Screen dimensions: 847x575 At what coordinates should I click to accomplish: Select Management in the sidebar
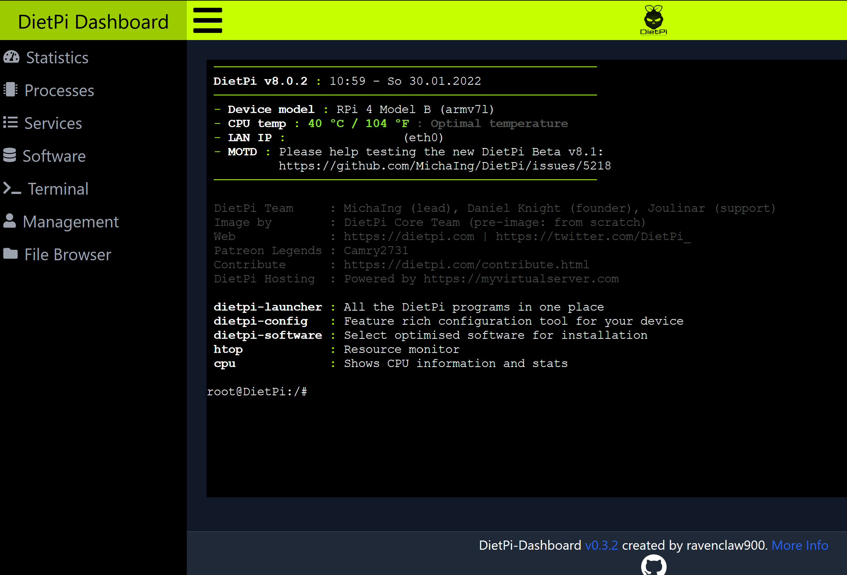click(71, 222)
